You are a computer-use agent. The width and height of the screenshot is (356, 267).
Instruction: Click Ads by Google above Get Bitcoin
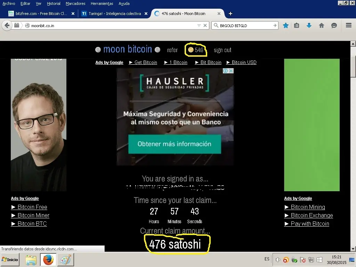pos(109,63)
